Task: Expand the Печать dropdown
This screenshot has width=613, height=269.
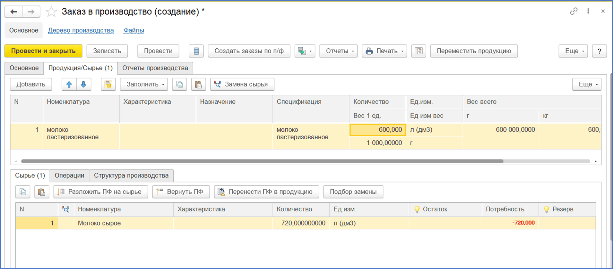Action: click(384, 51)
